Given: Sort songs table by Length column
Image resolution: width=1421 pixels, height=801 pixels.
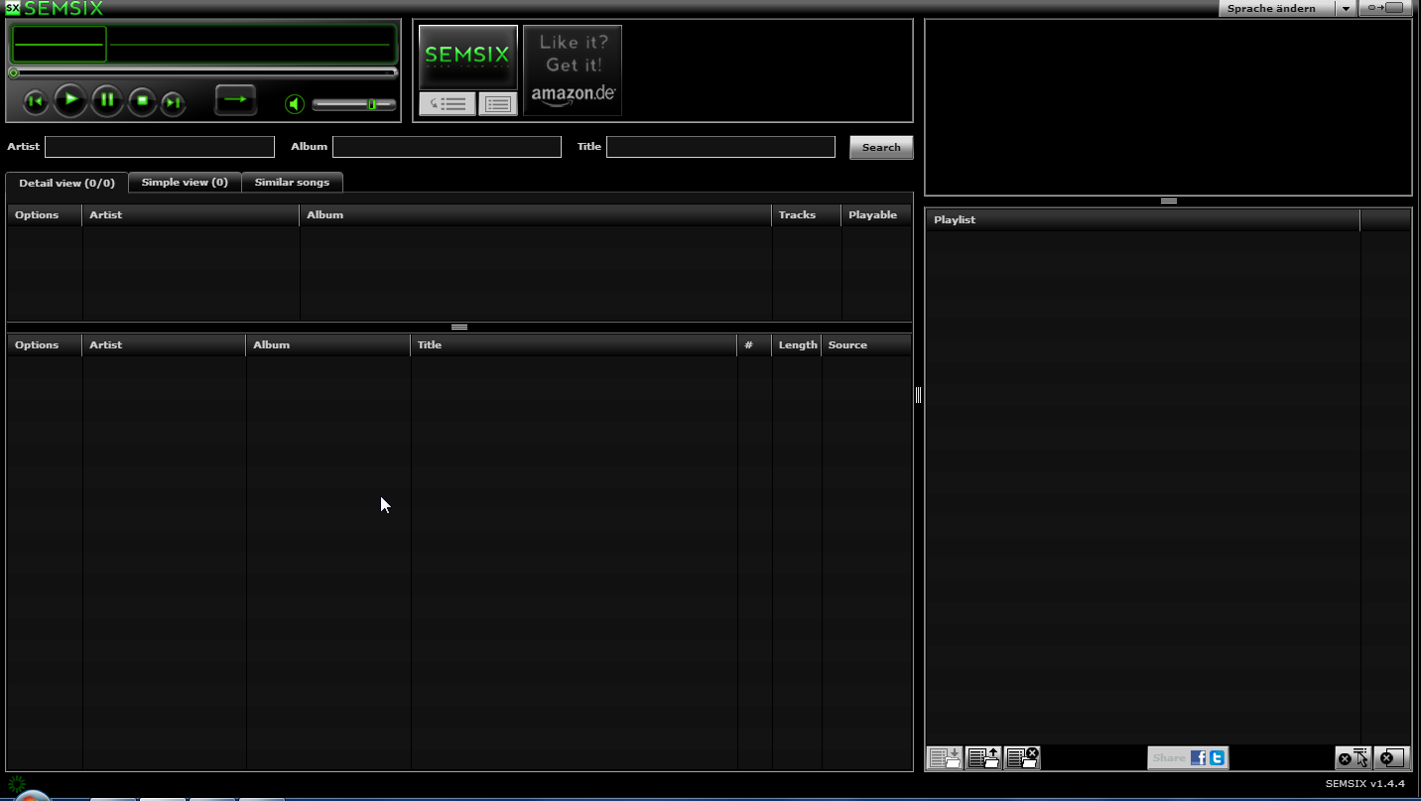Looking at the screenshot, I should pos(797,344).
